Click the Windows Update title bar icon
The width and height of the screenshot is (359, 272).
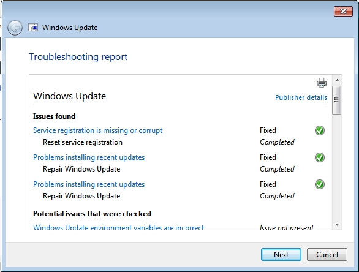click(33, 28)
